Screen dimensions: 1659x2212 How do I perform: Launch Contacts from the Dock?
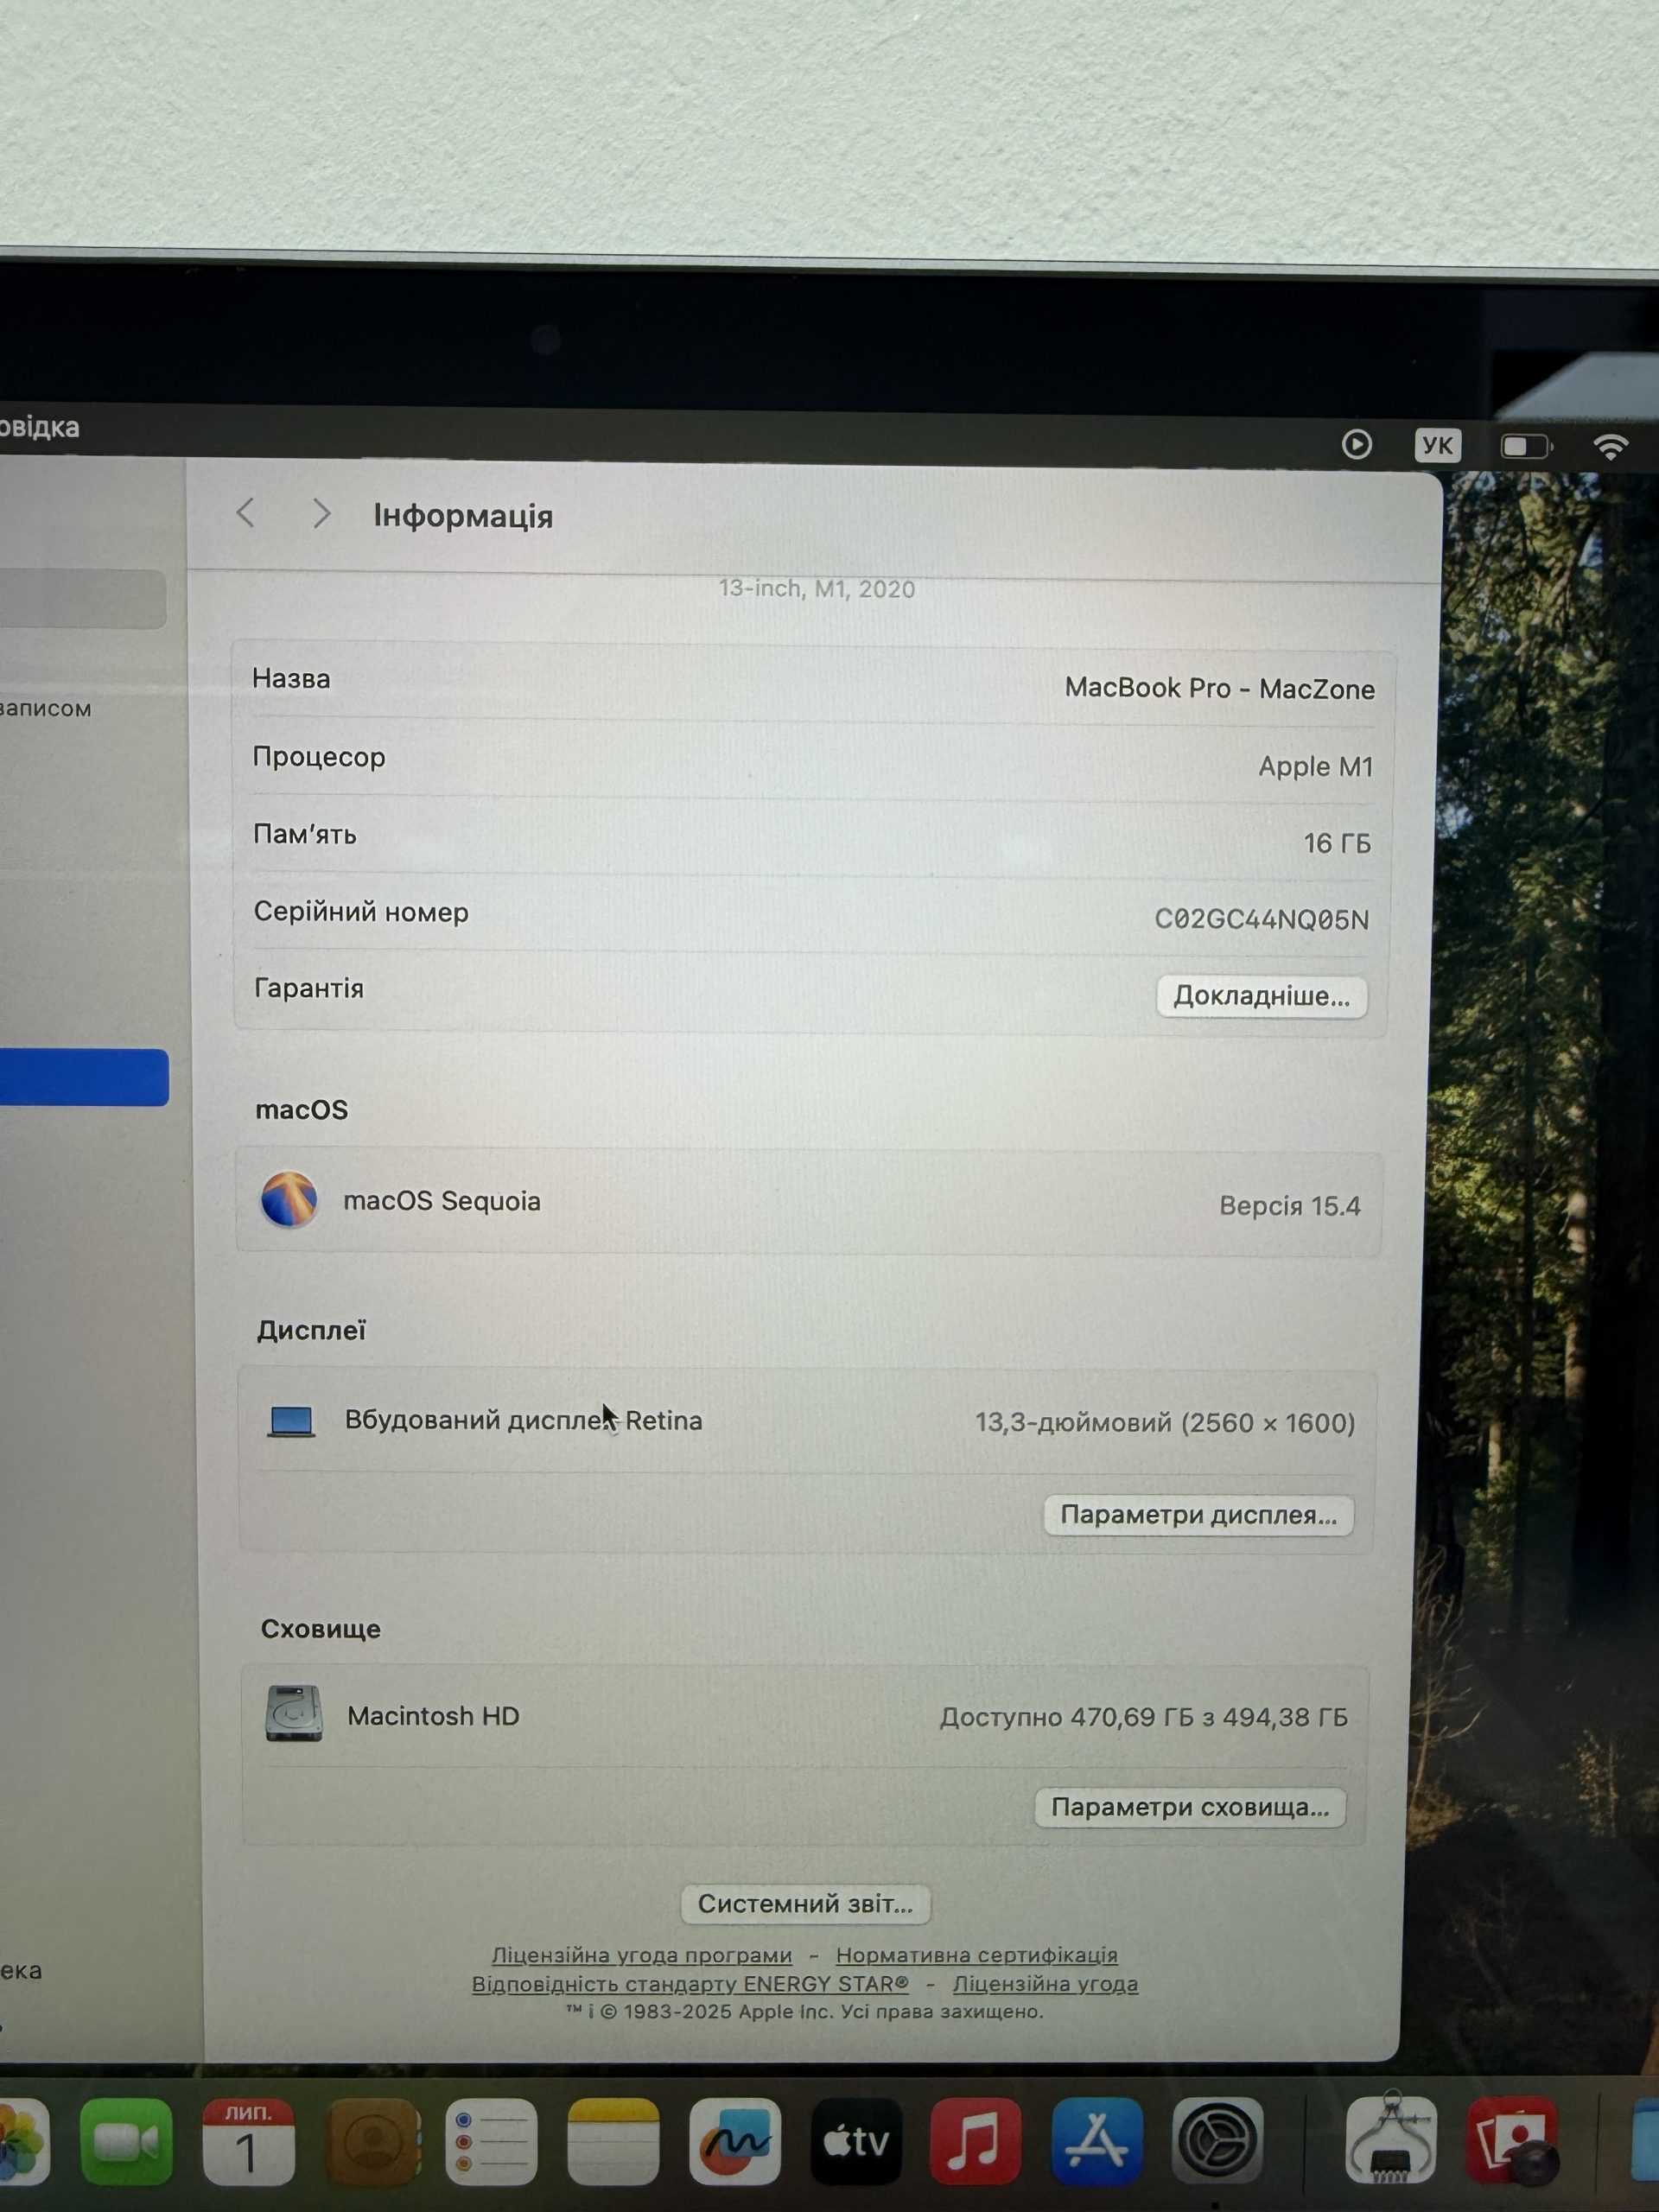(x=372, y=2141)
